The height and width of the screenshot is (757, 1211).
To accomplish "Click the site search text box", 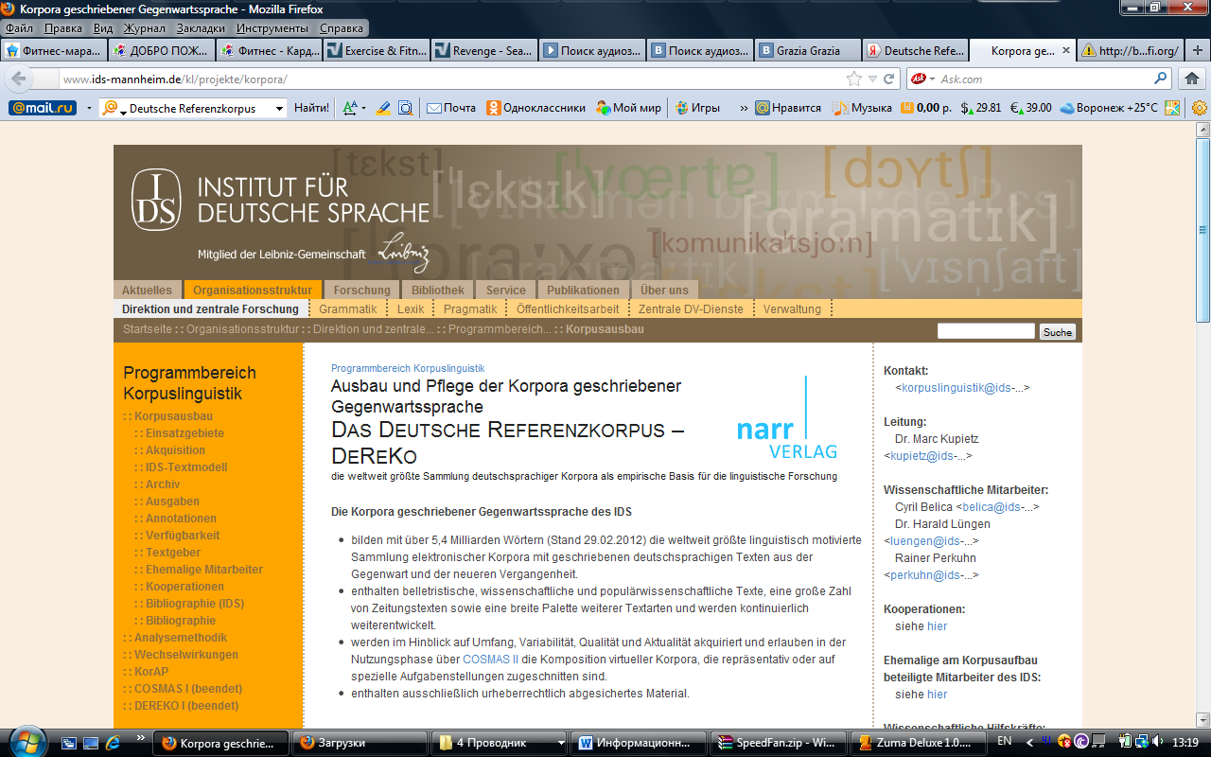I will [x=986, y=331].
